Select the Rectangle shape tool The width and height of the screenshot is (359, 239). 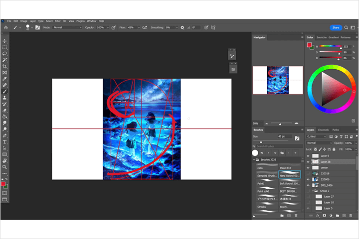[4, 154]
